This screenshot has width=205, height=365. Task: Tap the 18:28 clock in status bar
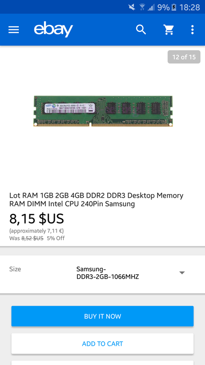[x=190, y=8]
